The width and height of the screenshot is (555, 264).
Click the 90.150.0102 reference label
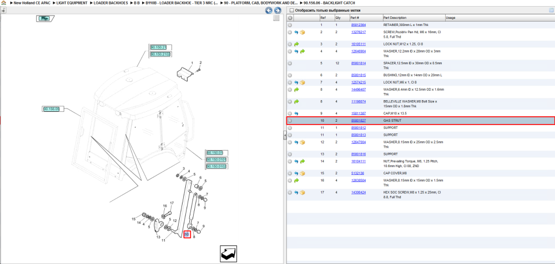point(216,166)
